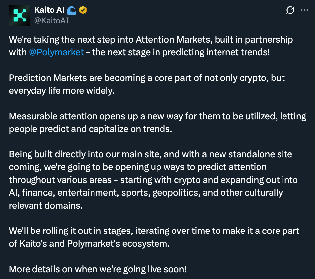Click the 'Being built directly into our main site' line
Image resolution: width=315 pixels, height=279 pixels.
tap(150, 154)
